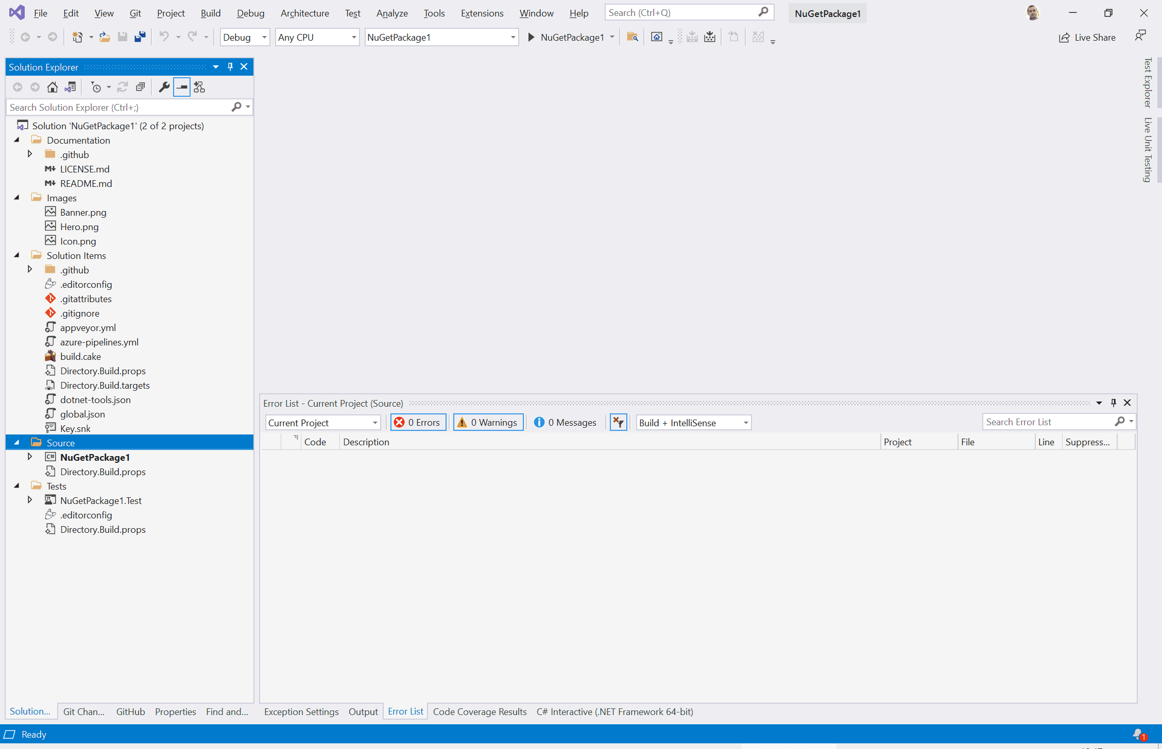Click the filter icon in Error List
Image resolution: width=1162 pixels, height=749 pixels.
[618, 422]
